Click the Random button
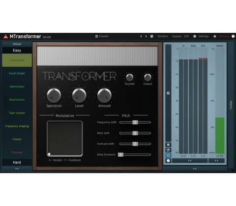The height and width of the screenshot is (206, 236). (x=163, y=36)
